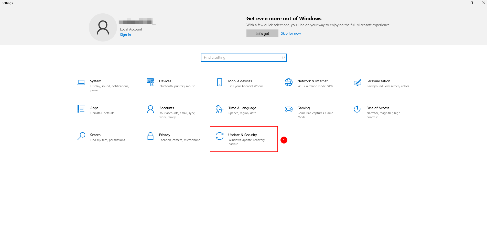
Task: Click 'Bluetooth, printers, mouse' description
Action: [x=177, y=86]
